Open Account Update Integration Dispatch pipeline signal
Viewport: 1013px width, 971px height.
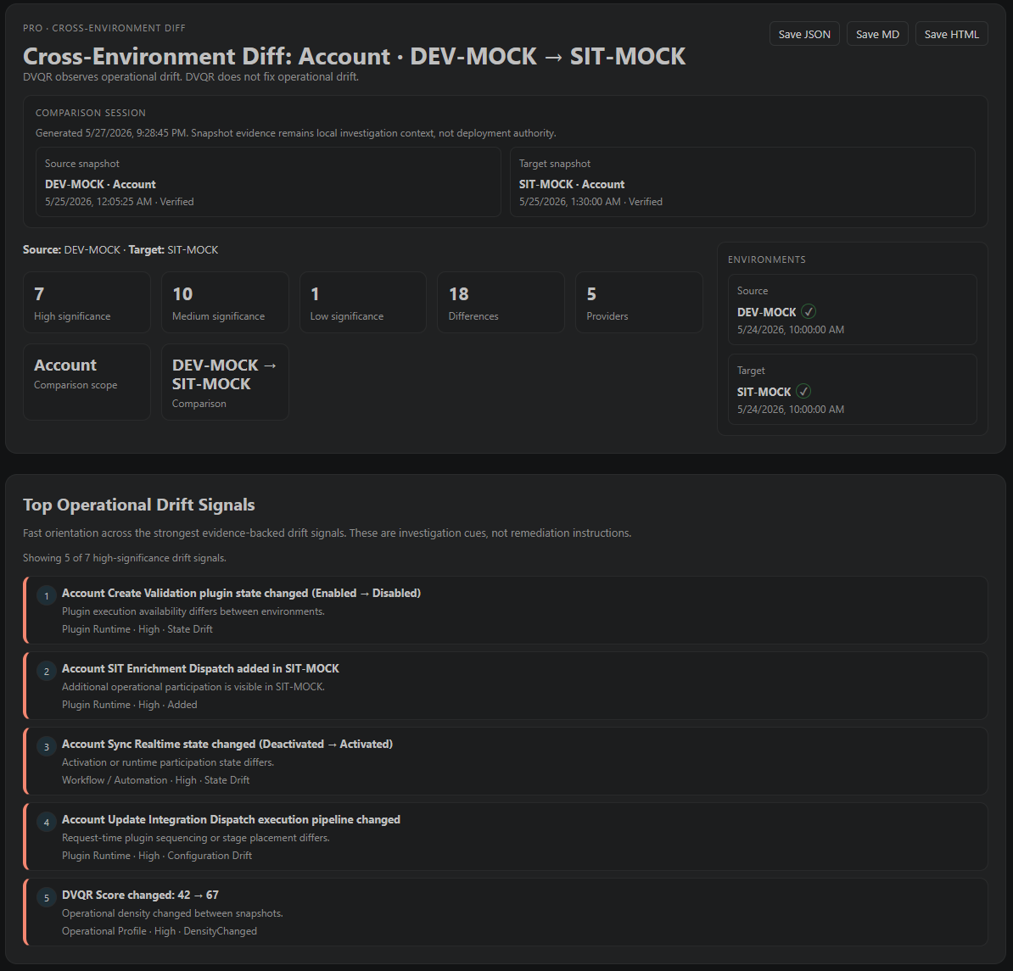(x=506, y=837)
